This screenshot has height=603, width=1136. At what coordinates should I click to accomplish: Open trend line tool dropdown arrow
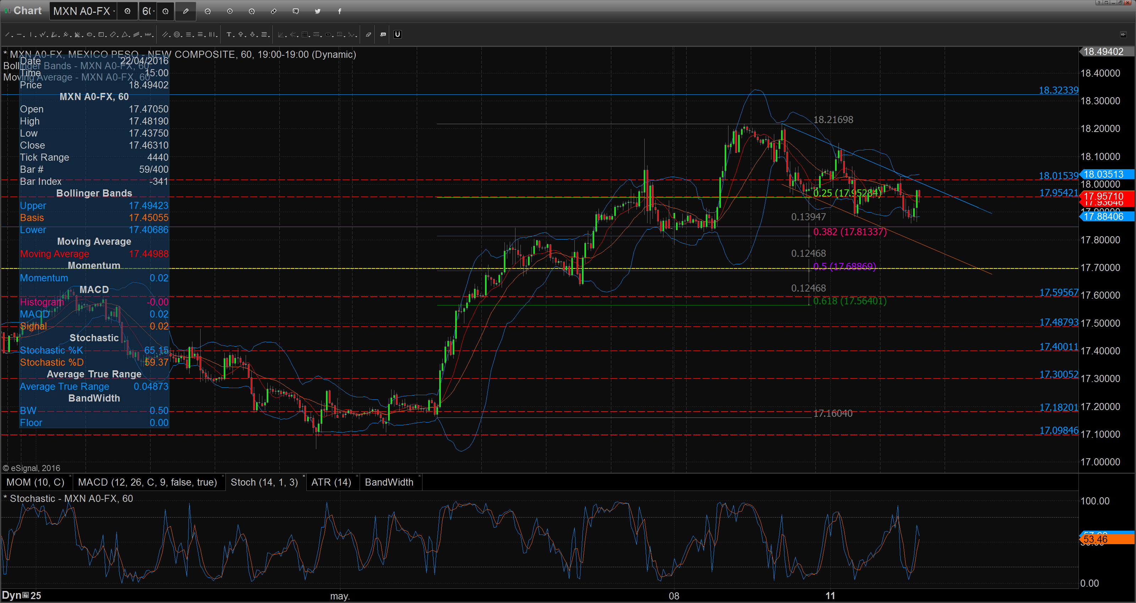pyautogui.click(x=12, y=36)
